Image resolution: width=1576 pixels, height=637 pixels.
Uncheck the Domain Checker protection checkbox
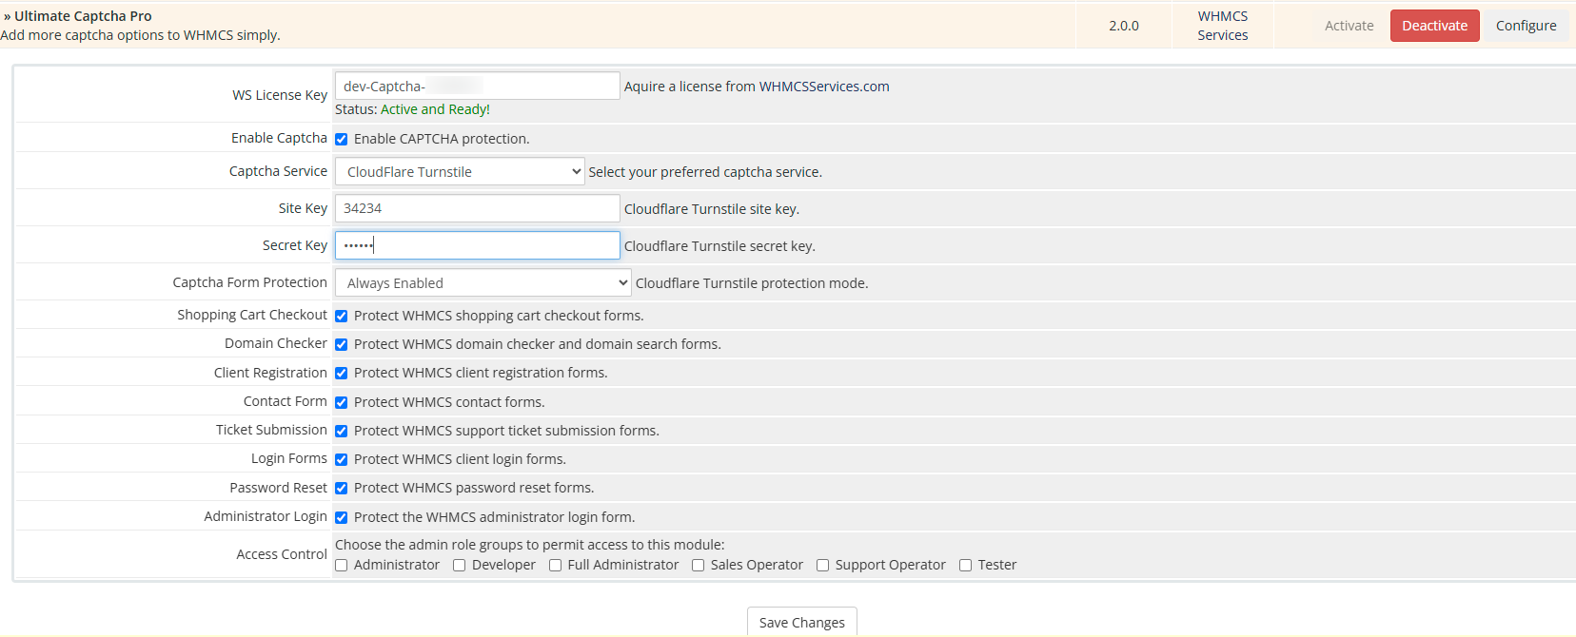[x=342, y=344]
